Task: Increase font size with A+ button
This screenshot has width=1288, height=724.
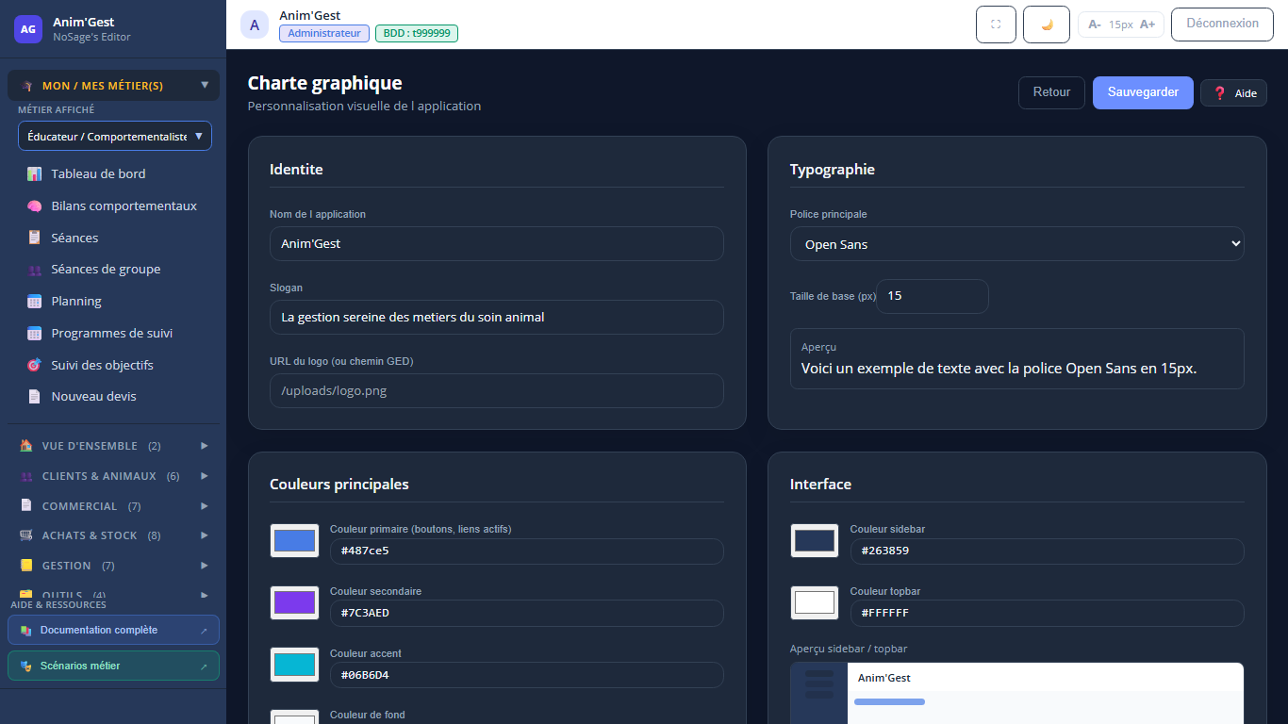Action: [1148, 25]
